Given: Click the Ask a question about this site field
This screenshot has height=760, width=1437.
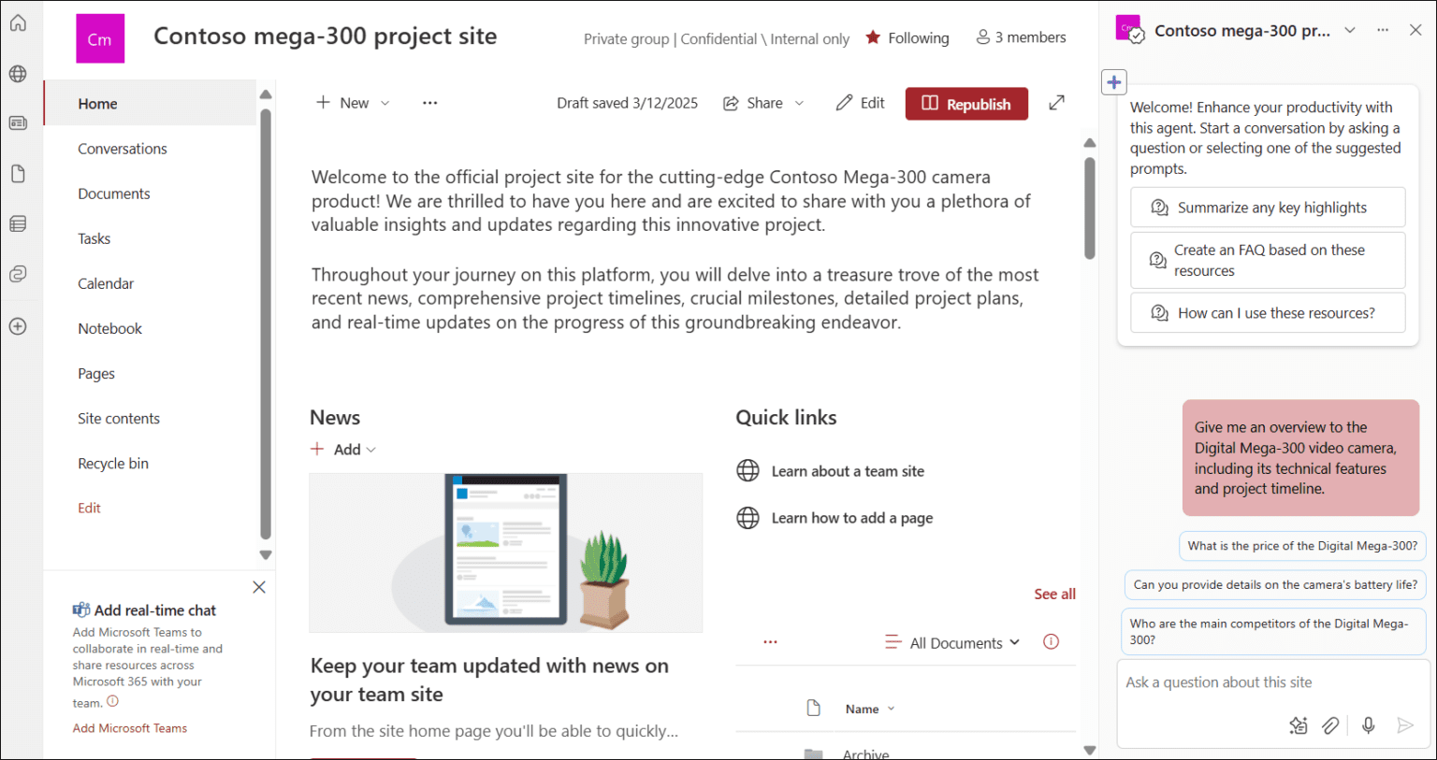Looking at the screenshot, I should pos(1218,682).
